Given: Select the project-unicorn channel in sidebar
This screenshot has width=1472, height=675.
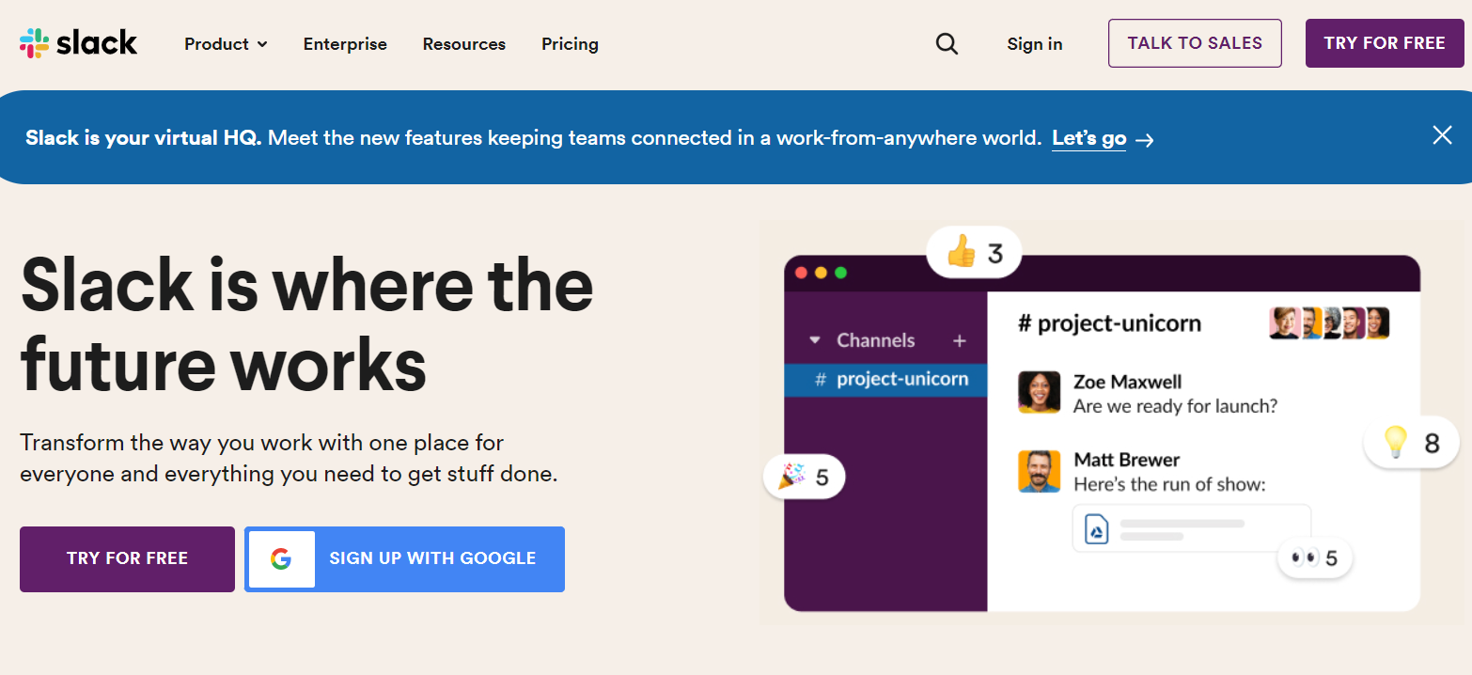Looking at the screenshot, I should click(885, 380).
